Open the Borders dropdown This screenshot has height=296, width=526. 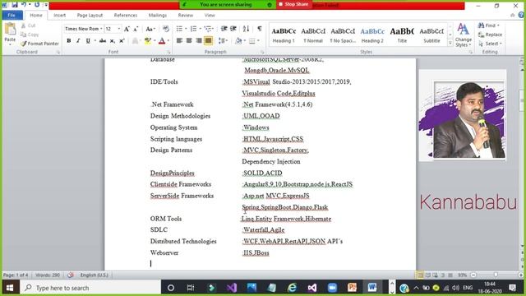point(254,41)
